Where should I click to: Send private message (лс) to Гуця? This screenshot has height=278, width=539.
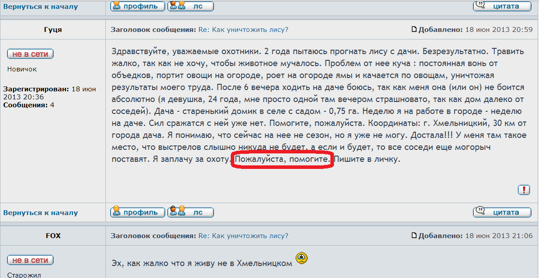190,212
